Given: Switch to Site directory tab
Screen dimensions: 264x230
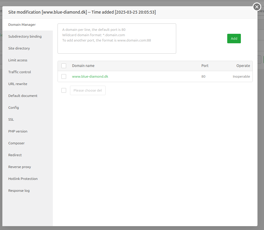Looking at the screenshot, I should (28, 48).
